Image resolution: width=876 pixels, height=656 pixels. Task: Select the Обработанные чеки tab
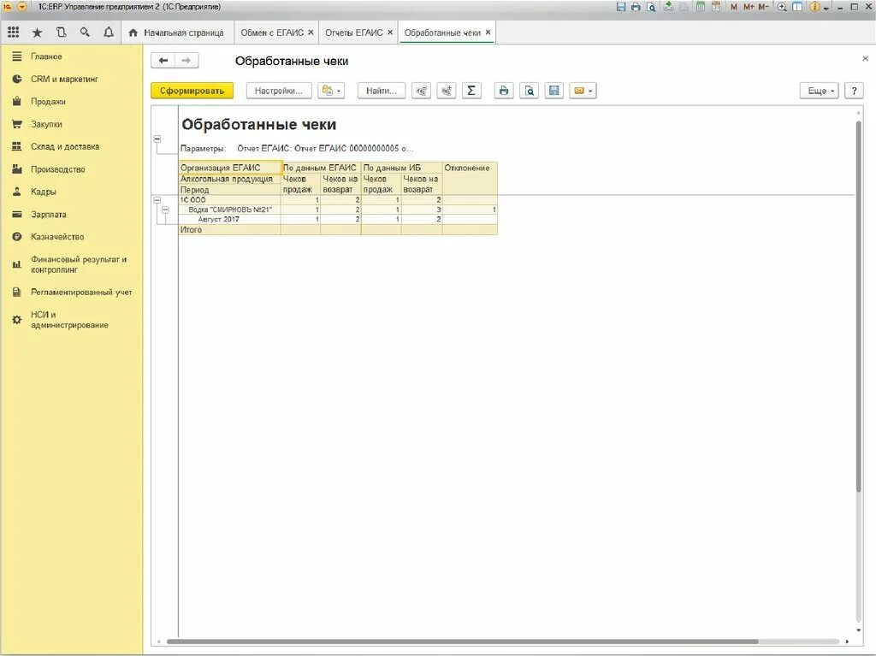tap(442, 33)
